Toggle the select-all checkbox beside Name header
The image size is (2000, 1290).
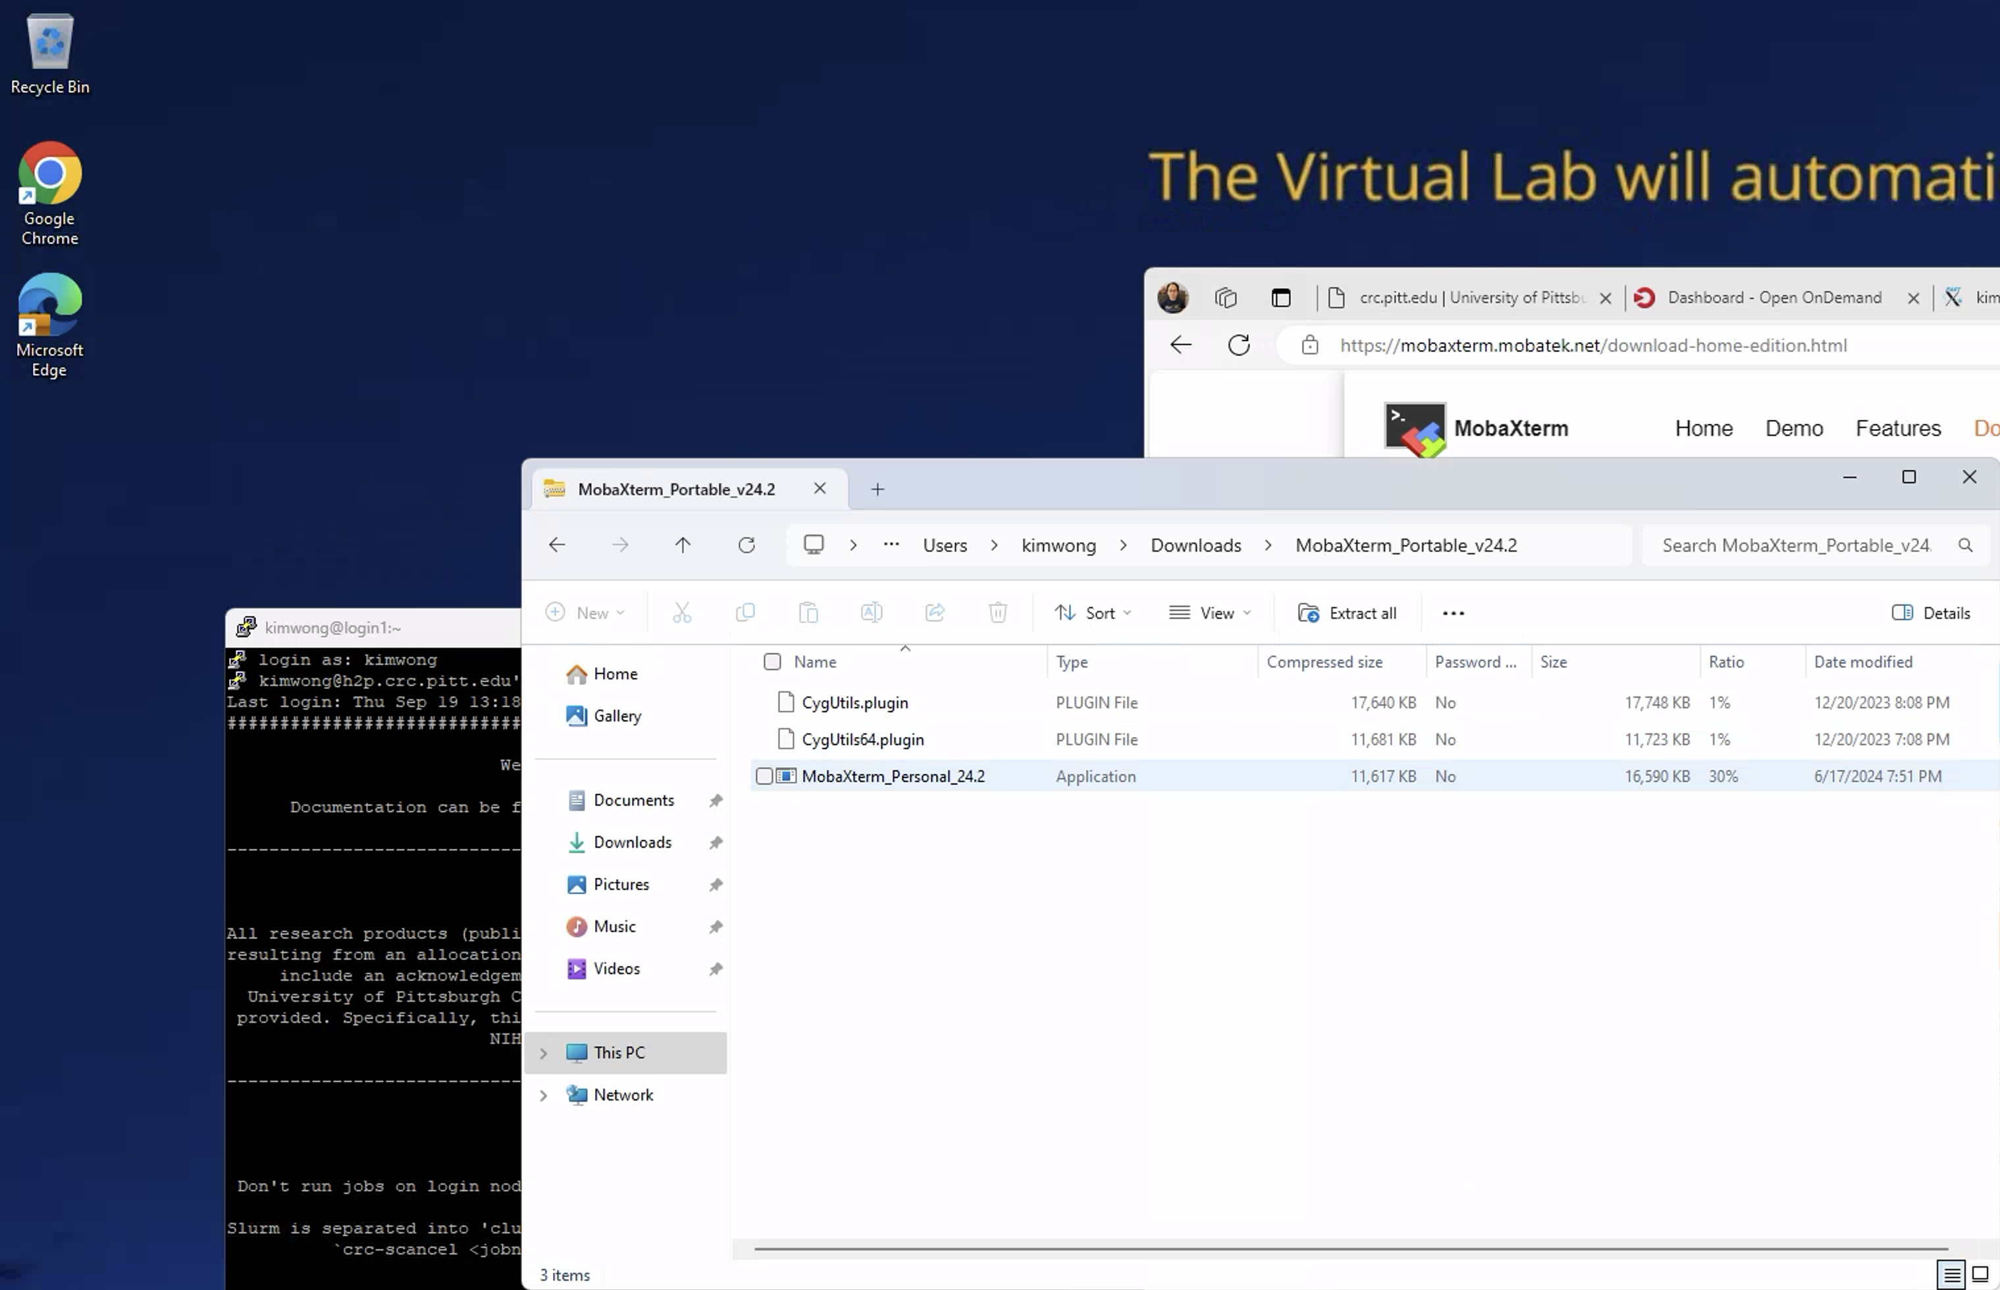(772, 661)
